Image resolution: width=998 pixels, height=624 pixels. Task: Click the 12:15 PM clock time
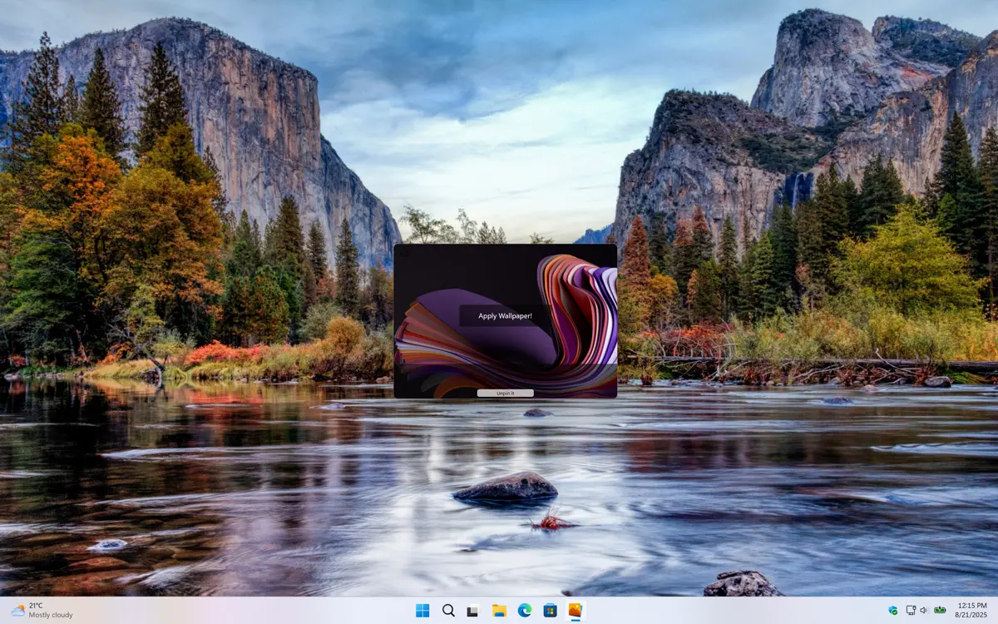(971, 605)
